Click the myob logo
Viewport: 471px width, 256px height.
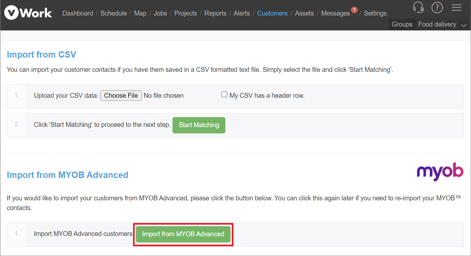(x=440, y=171)
